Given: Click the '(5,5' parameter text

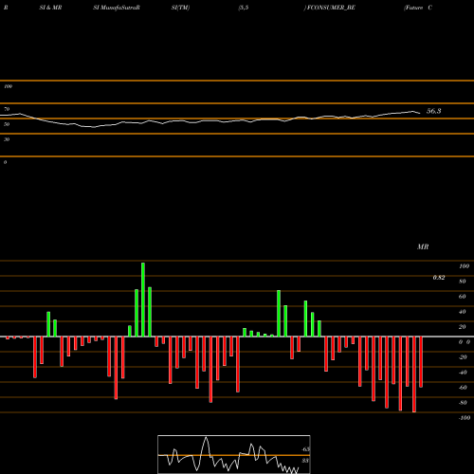Looking at the screenshot, I should coord(244,8).
